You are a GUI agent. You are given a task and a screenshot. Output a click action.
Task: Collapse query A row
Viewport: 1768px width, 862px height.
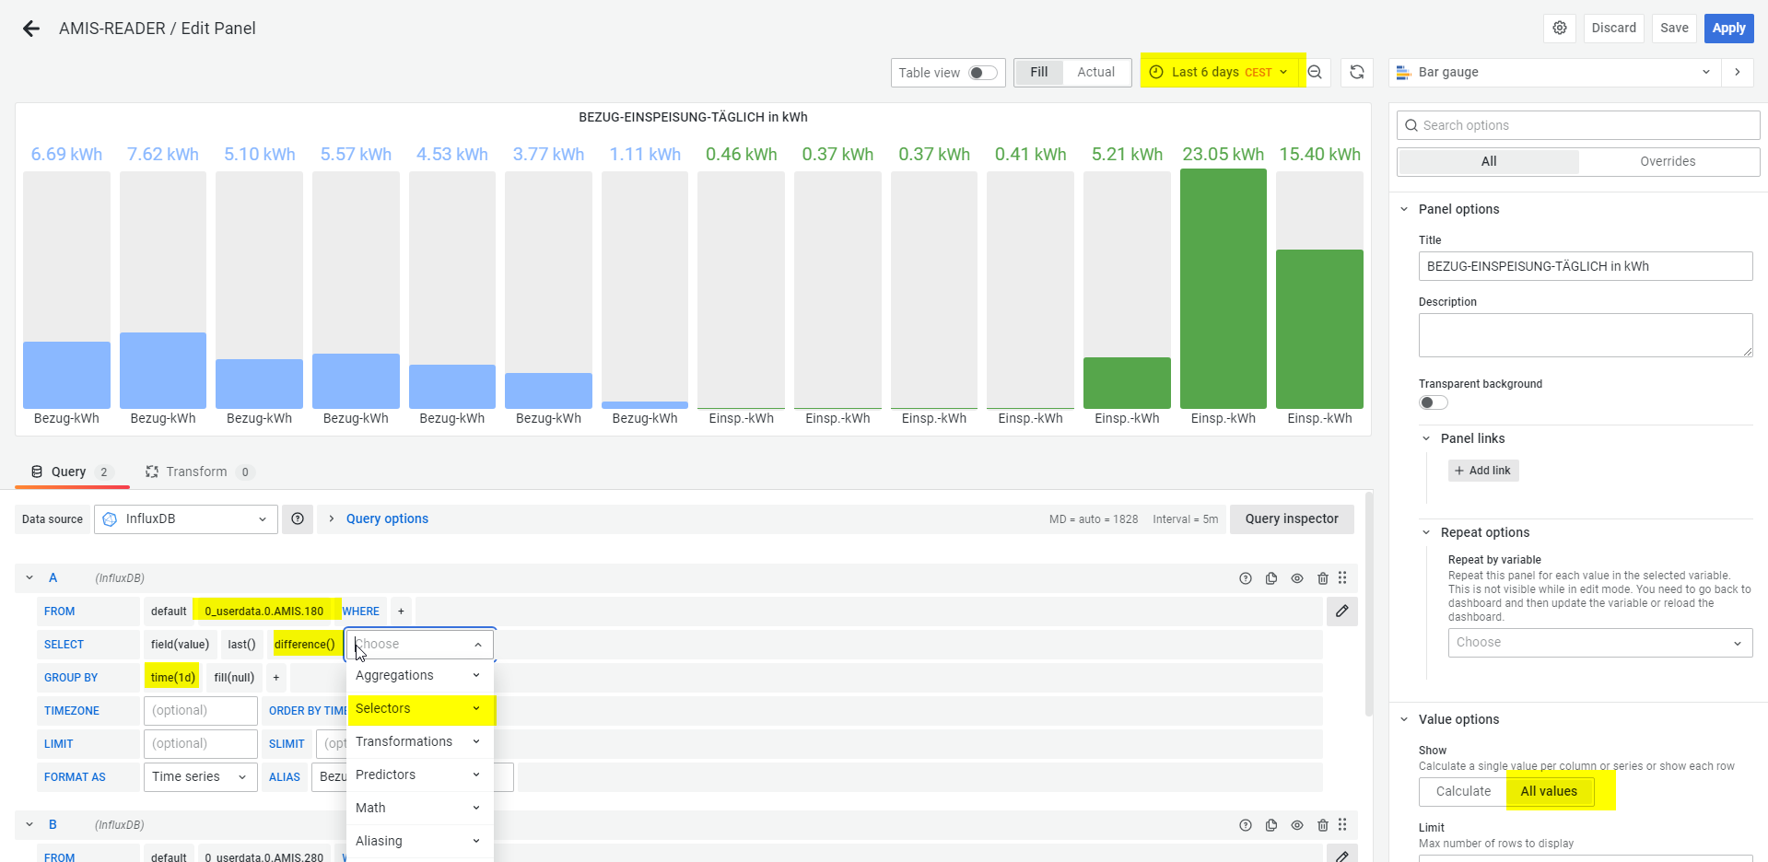[x=29, y=578]
